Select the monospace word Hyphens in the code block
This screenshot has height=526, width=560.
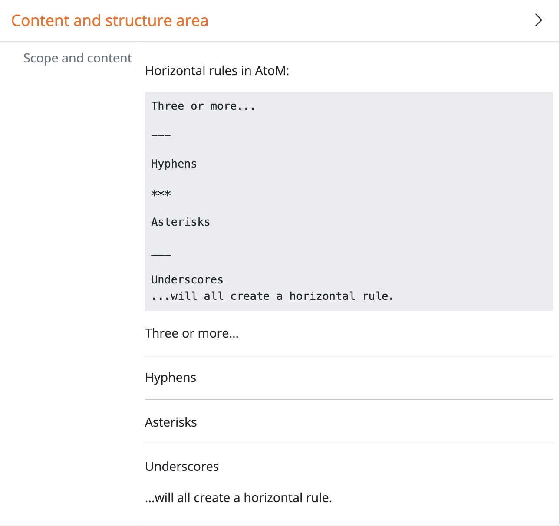click(x=174, y=164)
